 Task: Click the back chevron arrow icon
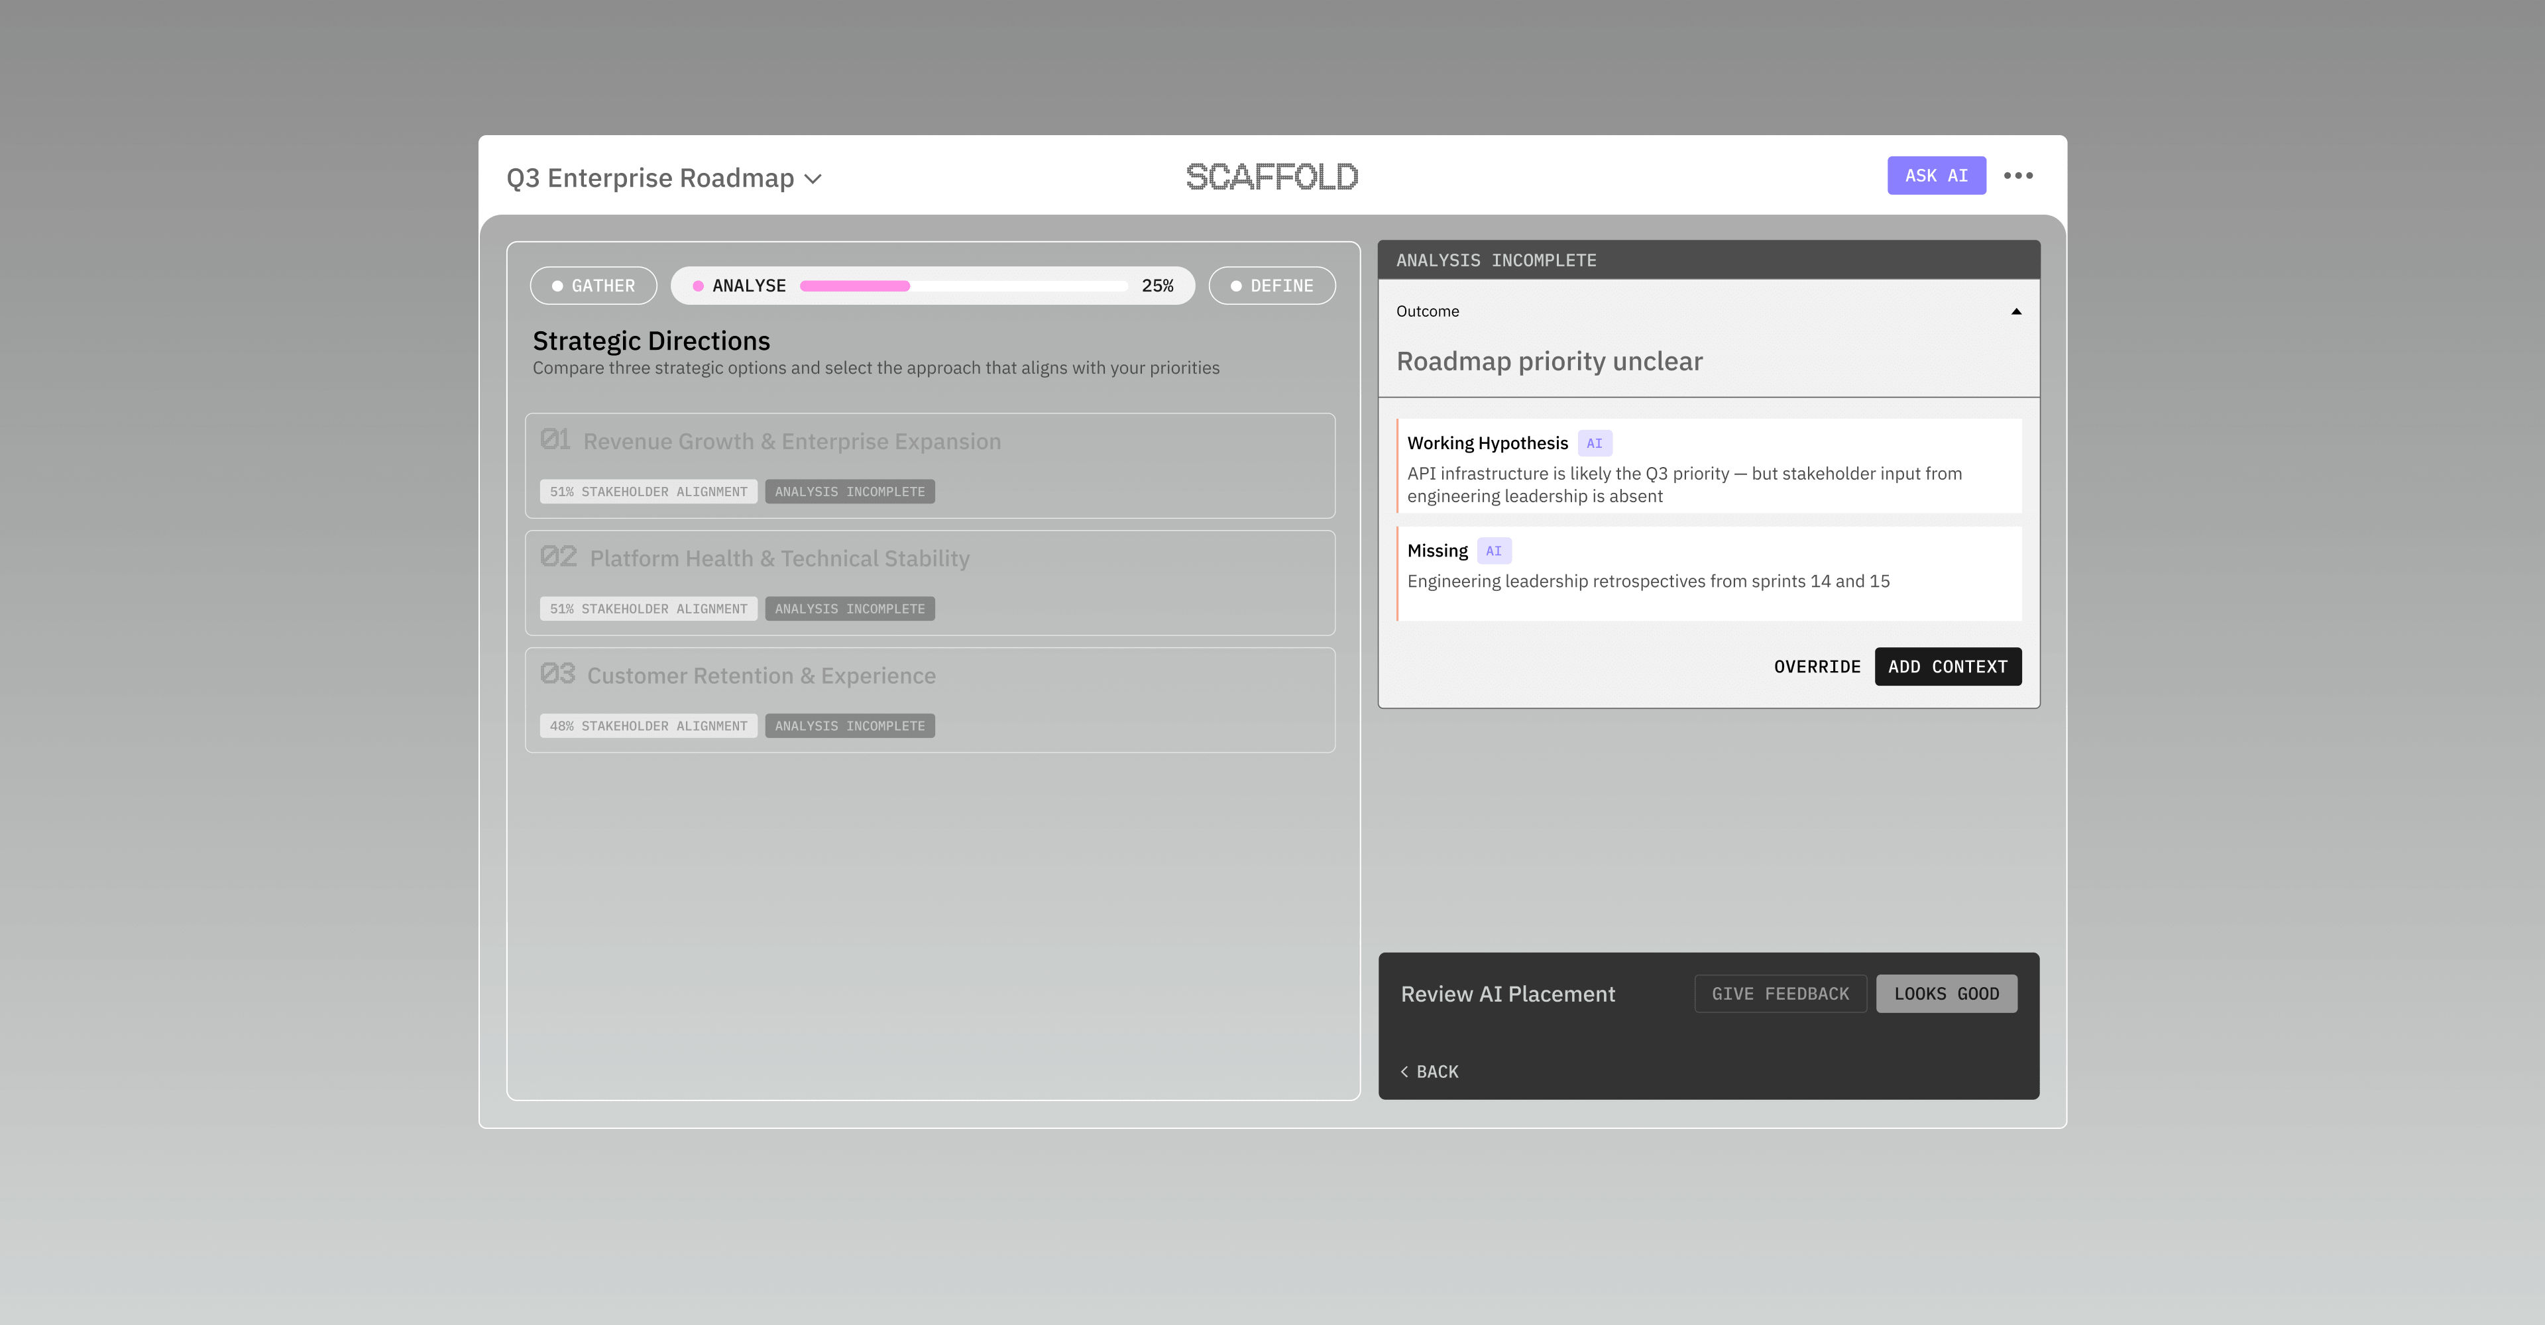pos(1404,1071)
